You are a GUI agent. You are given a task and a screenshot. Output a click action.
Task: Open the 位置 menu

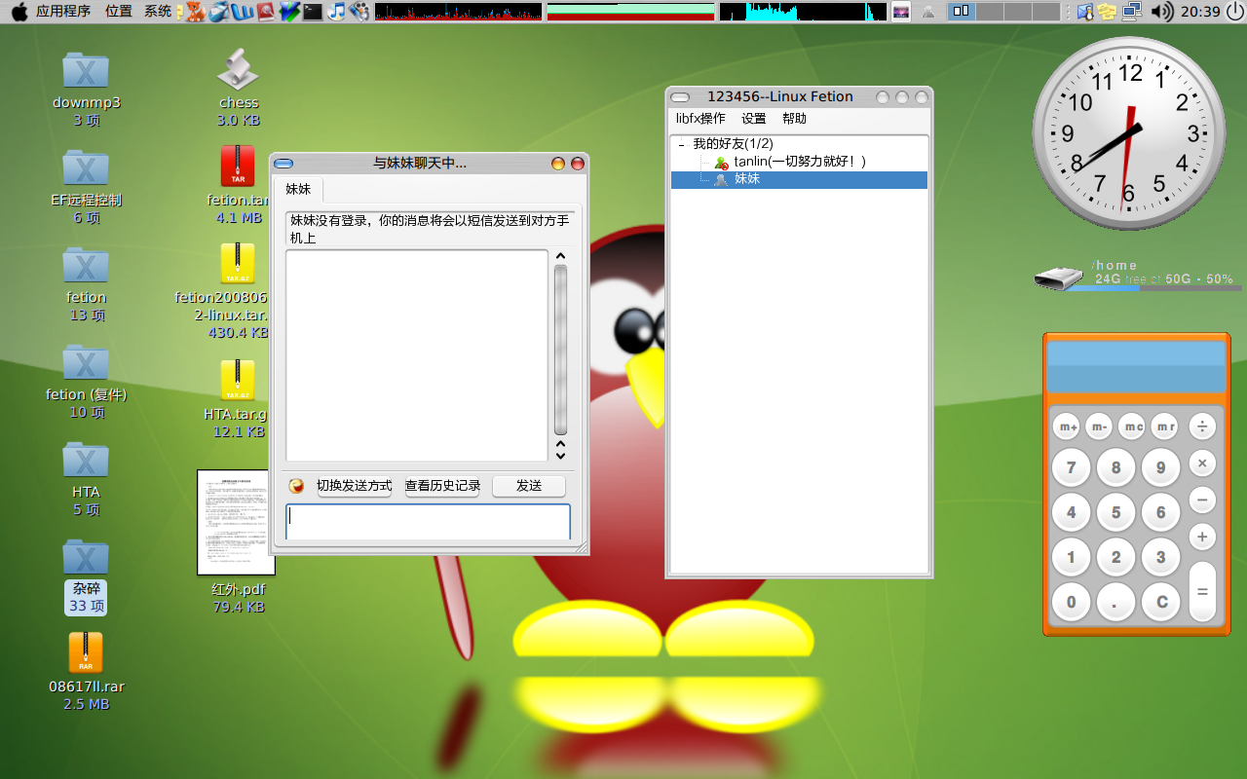(x=119, y=12)
